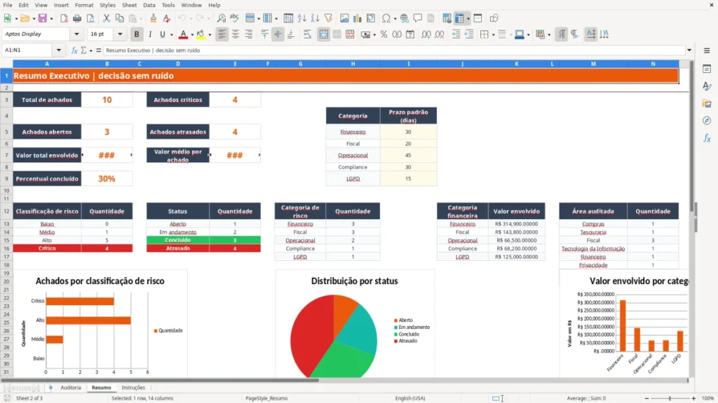Click English (USA) language in status bar
The width and height of the screenshot is (718, 403).
409,398
